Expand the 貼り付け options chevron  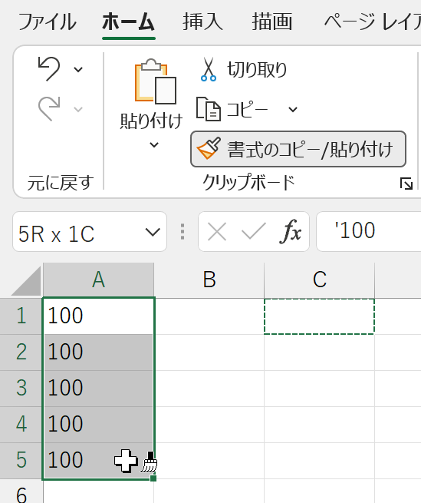pos(154,144)
